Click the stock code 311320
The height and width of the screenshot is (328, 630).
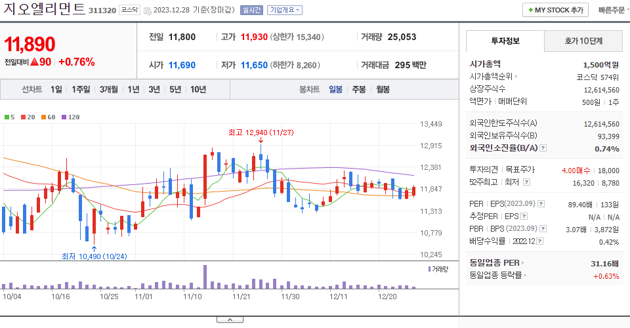click(x=102, y=10)
